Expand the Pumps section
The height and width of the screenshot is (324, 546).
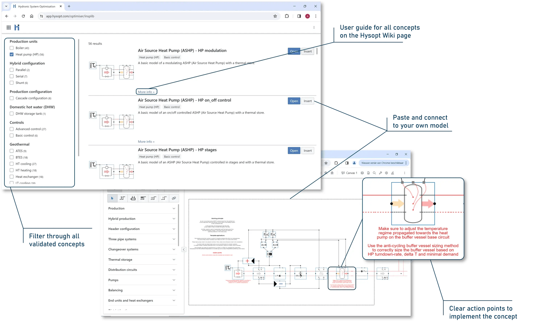pos(141,280)
